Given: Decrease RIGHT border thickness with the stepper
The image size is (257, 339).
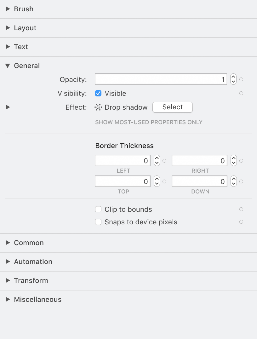Looking at the screenshot, I should click(233, 162).
